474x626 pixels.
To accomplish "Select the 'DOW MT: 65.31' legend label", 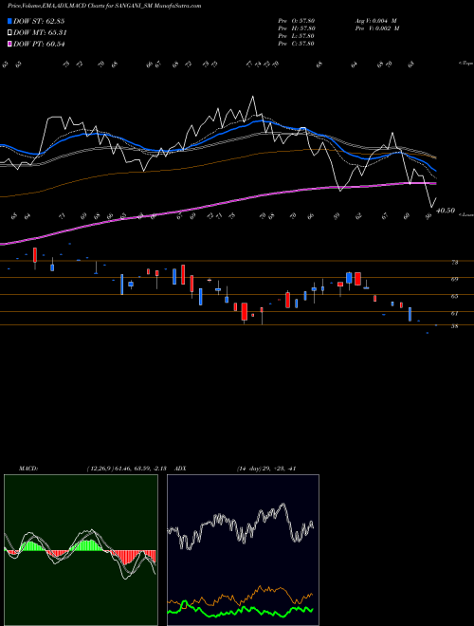I will [40, 33].
